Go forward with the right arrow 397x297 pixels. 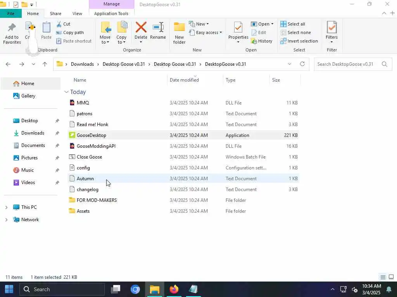22,64
